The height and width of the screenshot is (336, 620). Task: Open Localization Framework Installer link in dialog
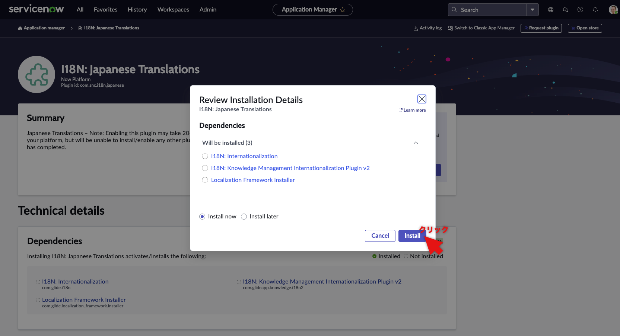pyautogui.click(x=253, y=180)
